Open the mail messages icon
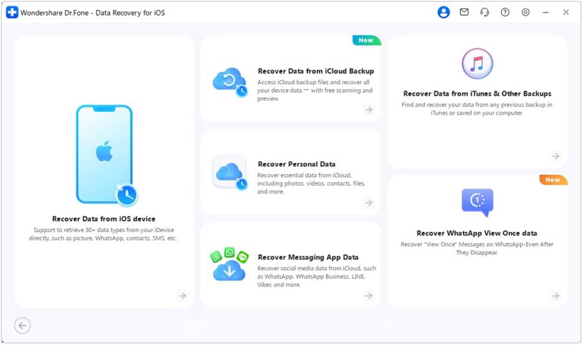 coord(464,12)
